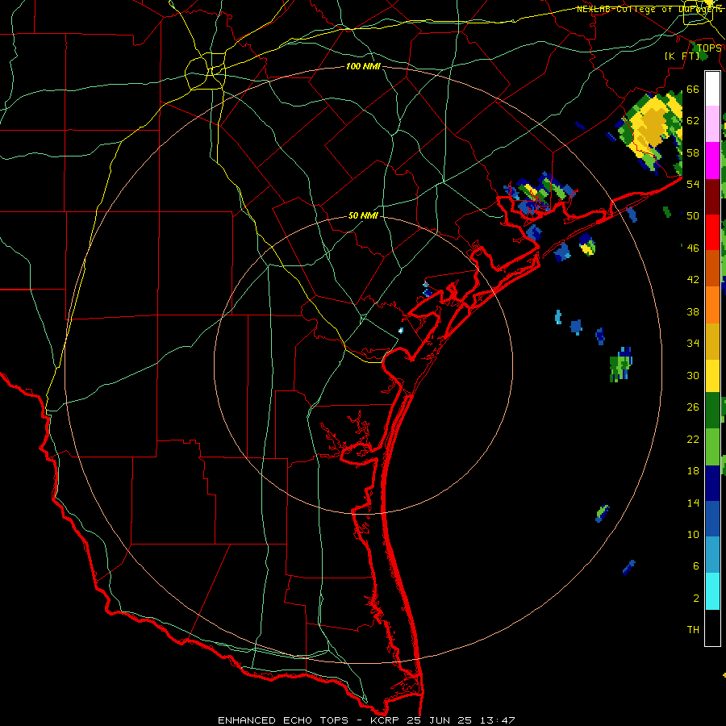Click the "18" legend value

click(x=693, y=471)
